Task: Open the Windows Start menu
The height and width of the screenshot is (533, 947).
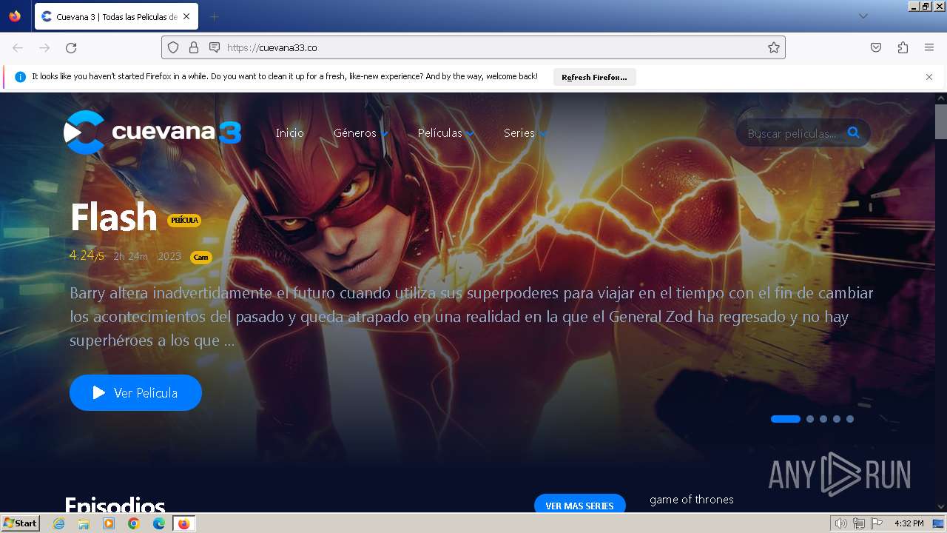Action: (21, 523)
